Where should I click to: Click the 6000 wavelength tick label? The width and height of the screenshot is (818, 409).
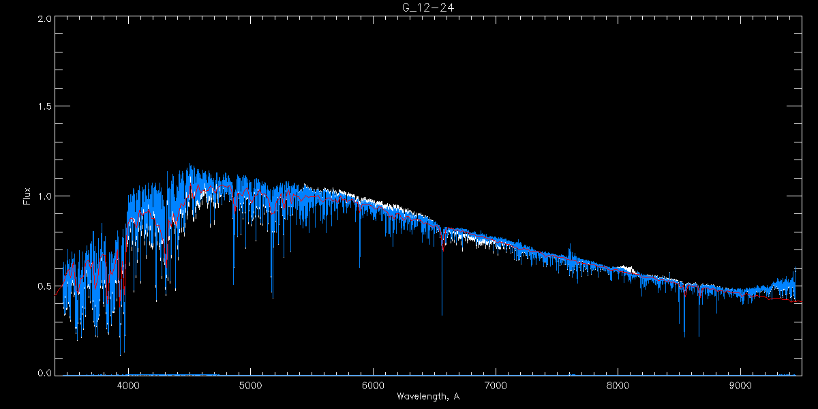point(373,384)
